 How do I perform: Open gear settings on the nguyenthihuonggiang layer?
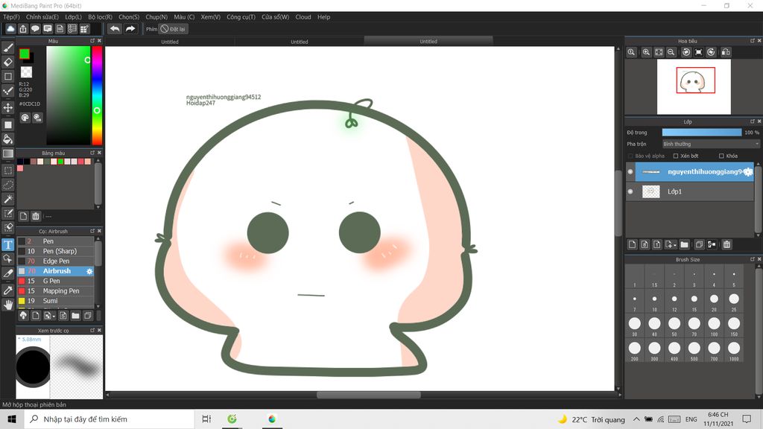coord(748,172)
